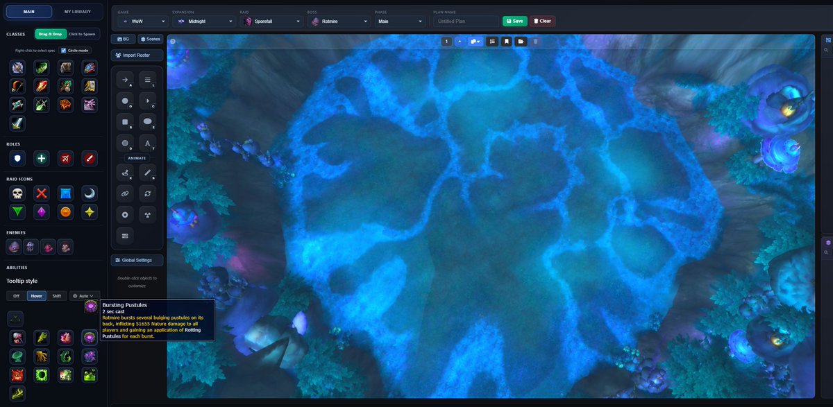Viewport: 833px width, 407px height.
Task: Pick the moon raid icon
Action: click(90, 193)
